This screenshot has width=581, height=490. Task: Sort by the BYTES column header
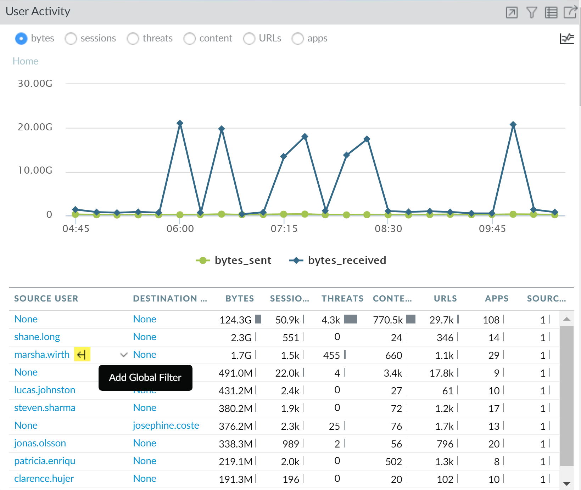pos(240,299)
